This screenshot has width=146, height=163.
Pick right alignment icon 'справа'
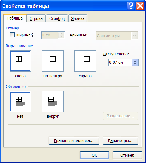click(x=85, y=61)
